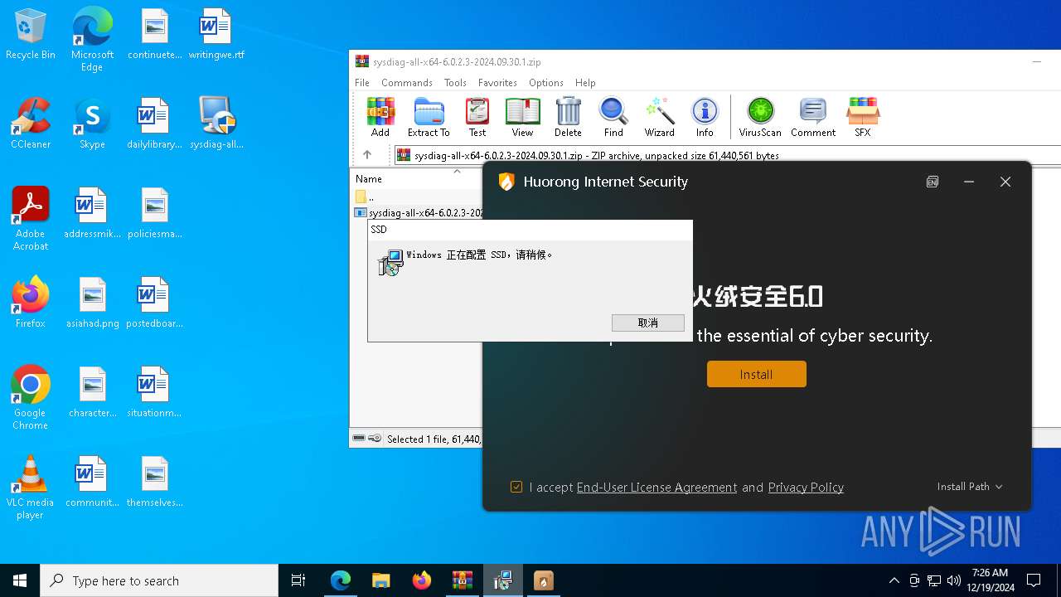Select asiahad.png file on desktop
The width and height of the screenshot is (1061, 597).
pyautogui.click(x=93, y=303)
